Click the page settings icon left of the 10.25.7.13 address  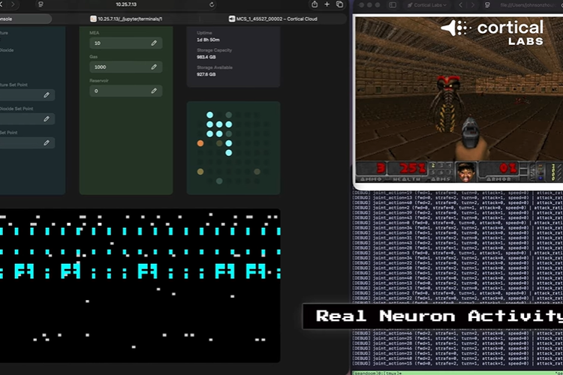(x=40, y=4)
